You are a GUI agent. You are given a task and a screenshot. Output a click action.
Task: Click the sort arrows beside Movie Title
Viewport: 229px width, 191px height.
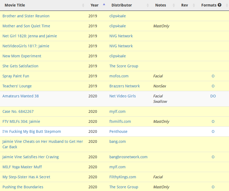pos(83,5)
